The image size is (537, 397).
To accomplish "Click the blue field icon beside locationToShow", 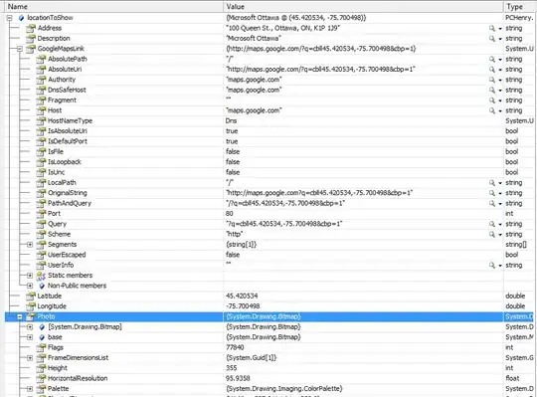I will tap(21, 18).
